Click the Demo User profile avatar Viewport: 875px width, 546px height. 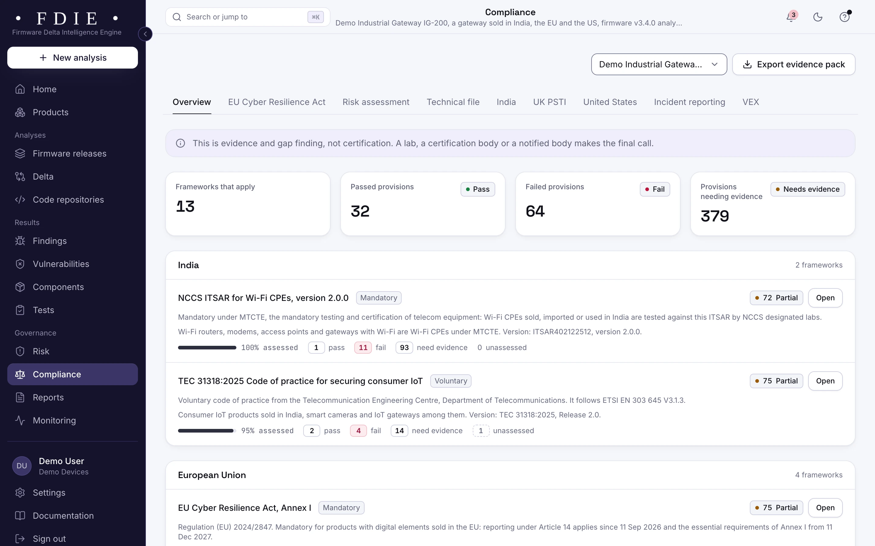[22, 466]
